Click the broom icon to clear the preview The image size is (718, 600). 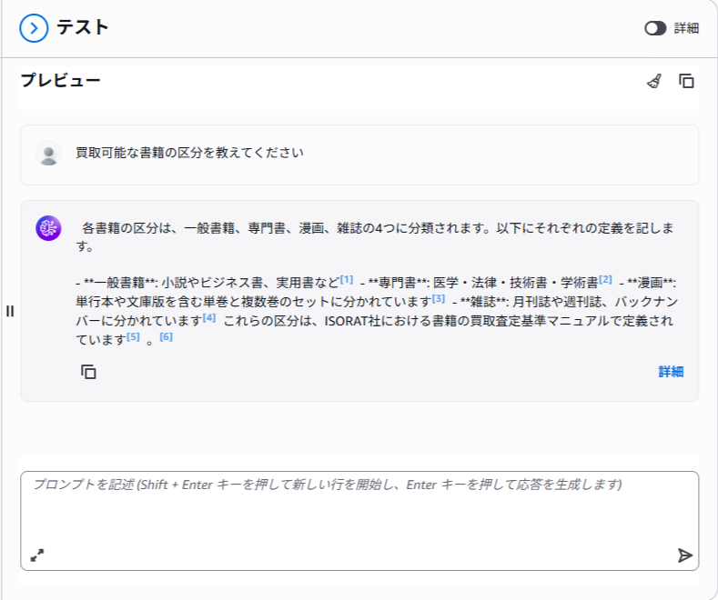click(x=653, y=82)
